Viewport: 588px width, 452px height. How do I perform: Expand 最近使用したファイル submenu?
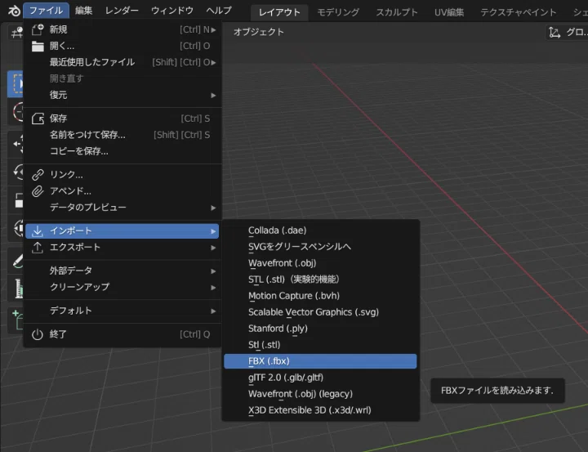pos(122,62)
